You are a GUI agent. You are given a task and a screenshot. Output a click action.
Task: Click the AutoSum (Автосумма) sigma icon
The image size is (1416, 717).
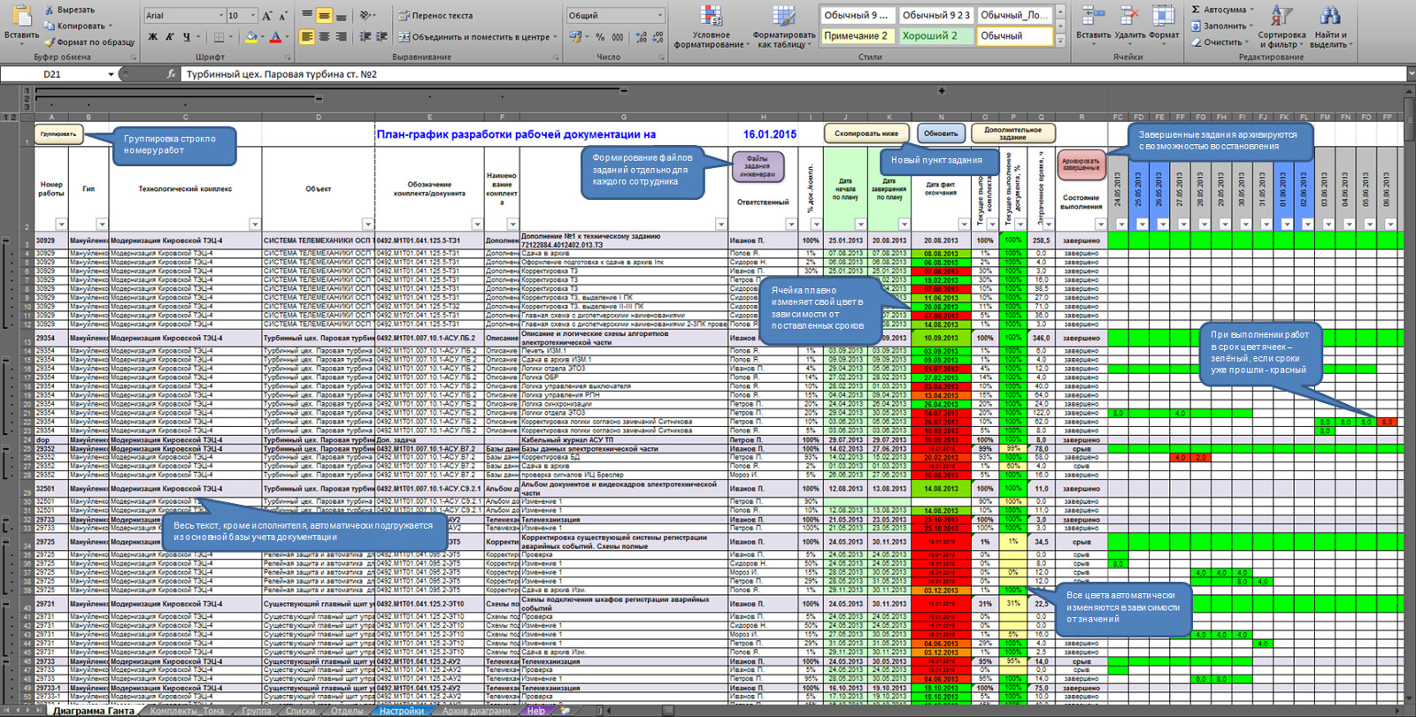(x=1196, y=10)
